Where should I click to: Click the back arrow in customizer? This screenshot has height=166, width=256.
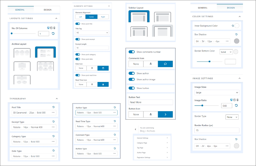135,129
